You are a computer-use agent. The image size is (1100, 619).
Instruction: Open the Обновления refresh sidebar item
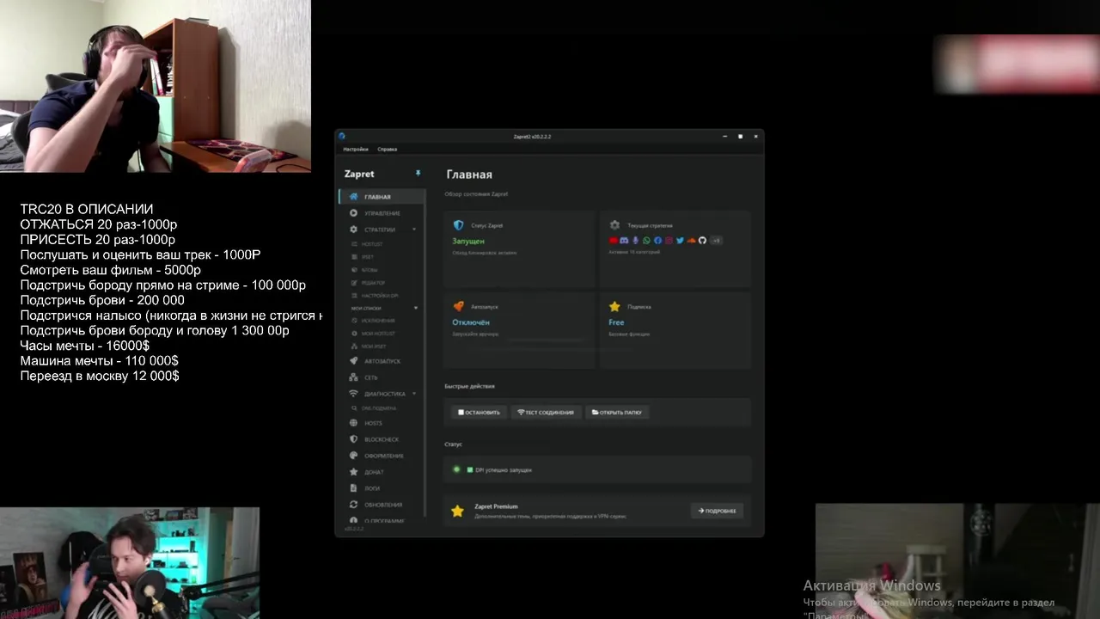382,505
